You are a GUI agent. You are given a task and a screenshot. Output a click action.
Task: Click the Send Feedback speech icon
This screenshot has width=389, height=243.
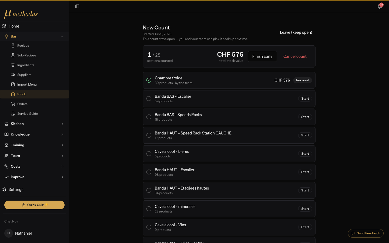click(x=353, y=233)
